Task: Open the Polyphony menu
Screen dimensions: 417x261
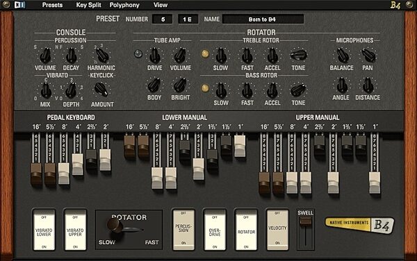Action: (x=124, y=5)
